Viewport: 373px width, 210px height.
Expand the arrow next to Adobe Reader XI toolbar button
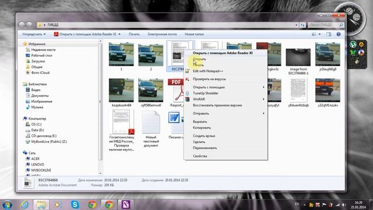coord(119,34)
